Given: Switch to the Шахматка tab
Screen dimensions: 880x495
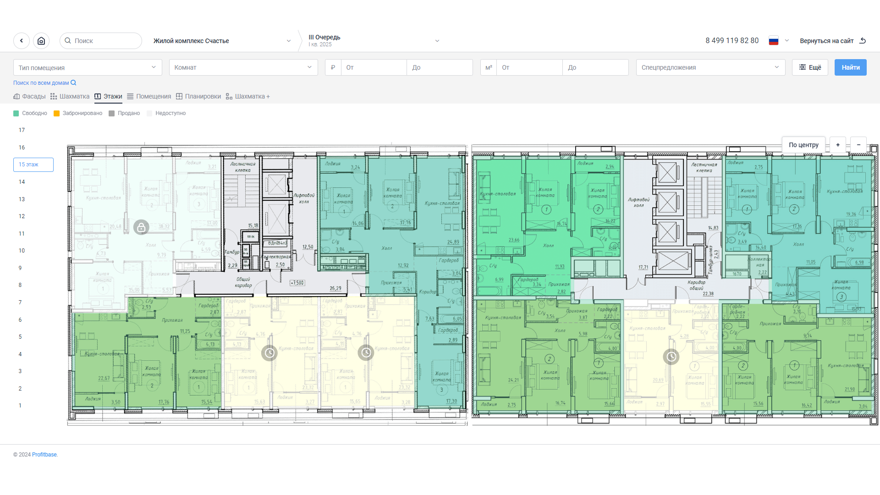Looking at the screenshot, I should [70, 96].
